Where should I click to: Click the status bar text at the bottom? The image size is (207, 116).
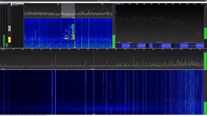coord(23,115)
